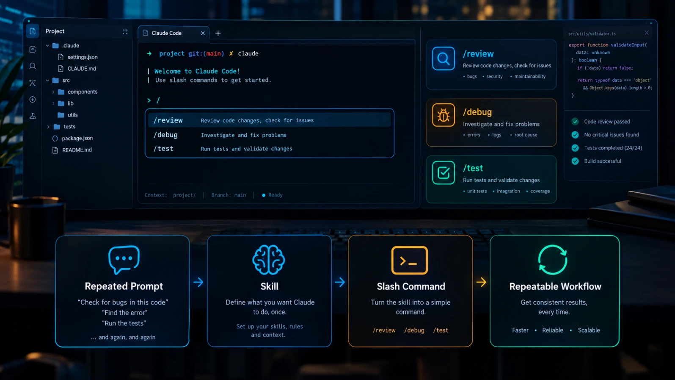
Task: Click /test in Slash Command card
Action: [x=441, y=330]
